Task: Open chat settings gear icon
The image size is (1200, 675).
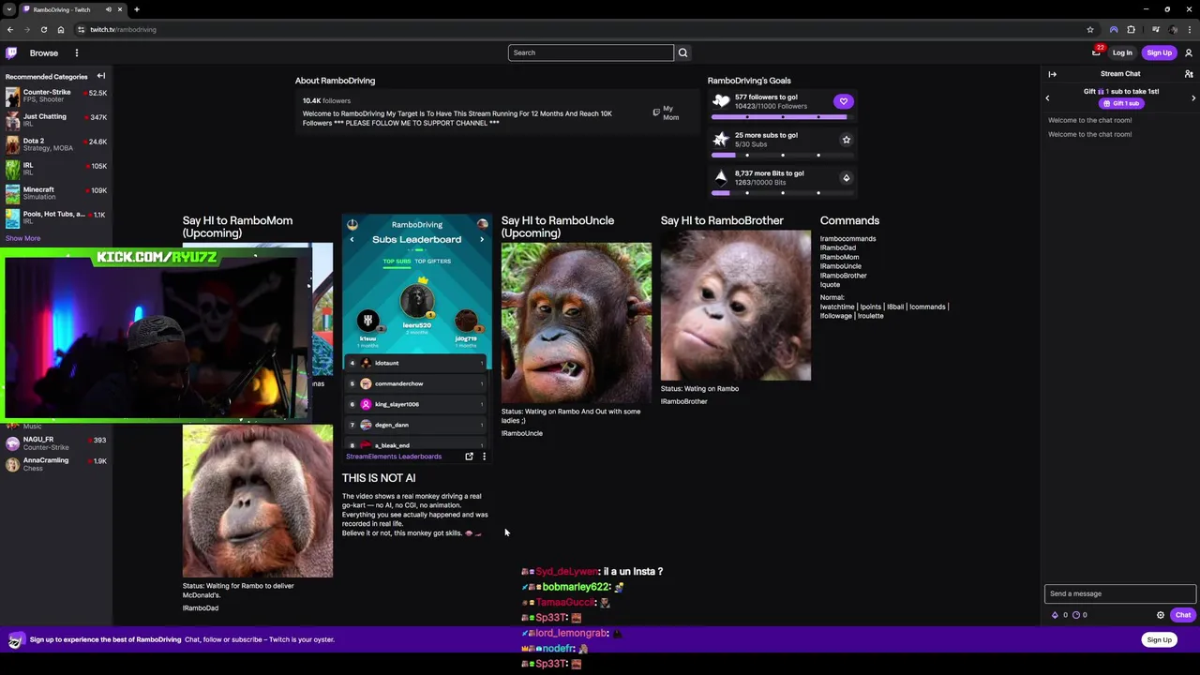Action: pos(1160,615)
